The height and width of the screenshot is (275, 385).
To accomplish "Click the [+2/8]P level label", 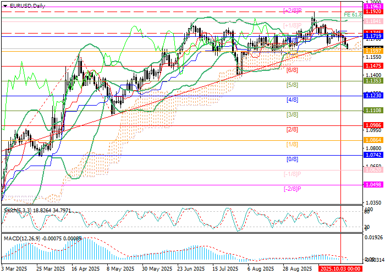I will (292, 10).
